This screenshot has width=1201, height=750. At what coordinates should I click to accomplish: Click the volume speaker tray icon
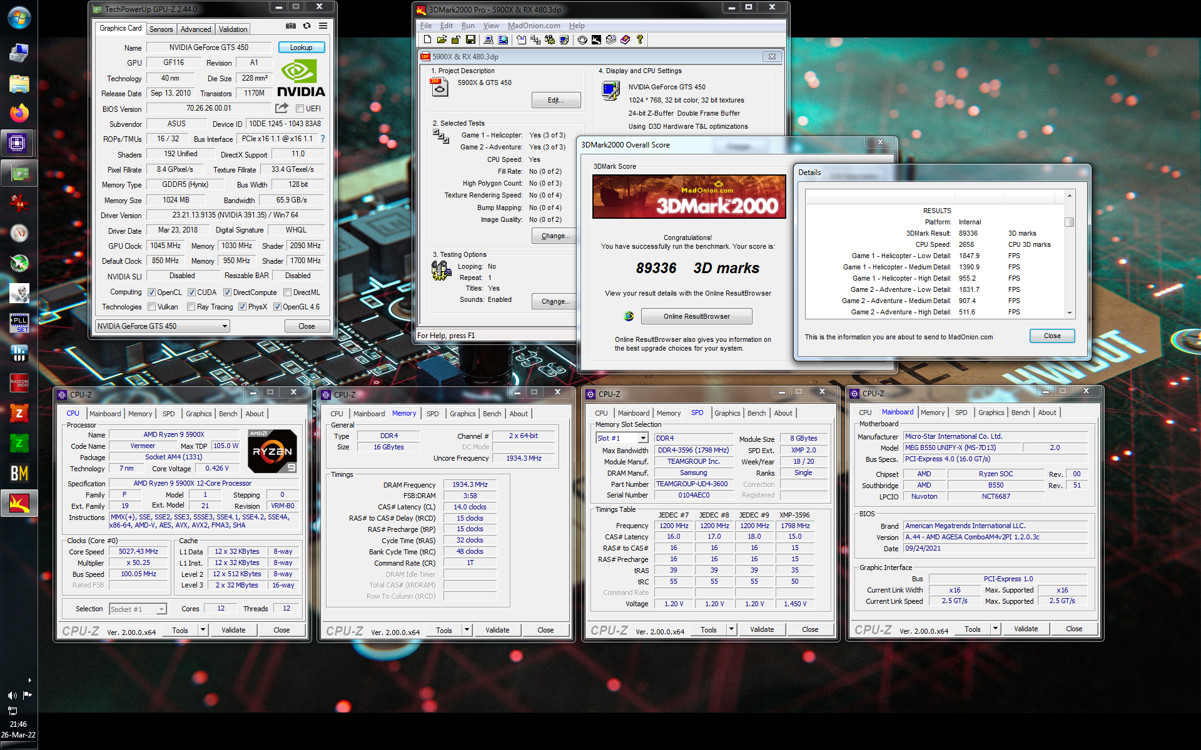tap(12, 696)
